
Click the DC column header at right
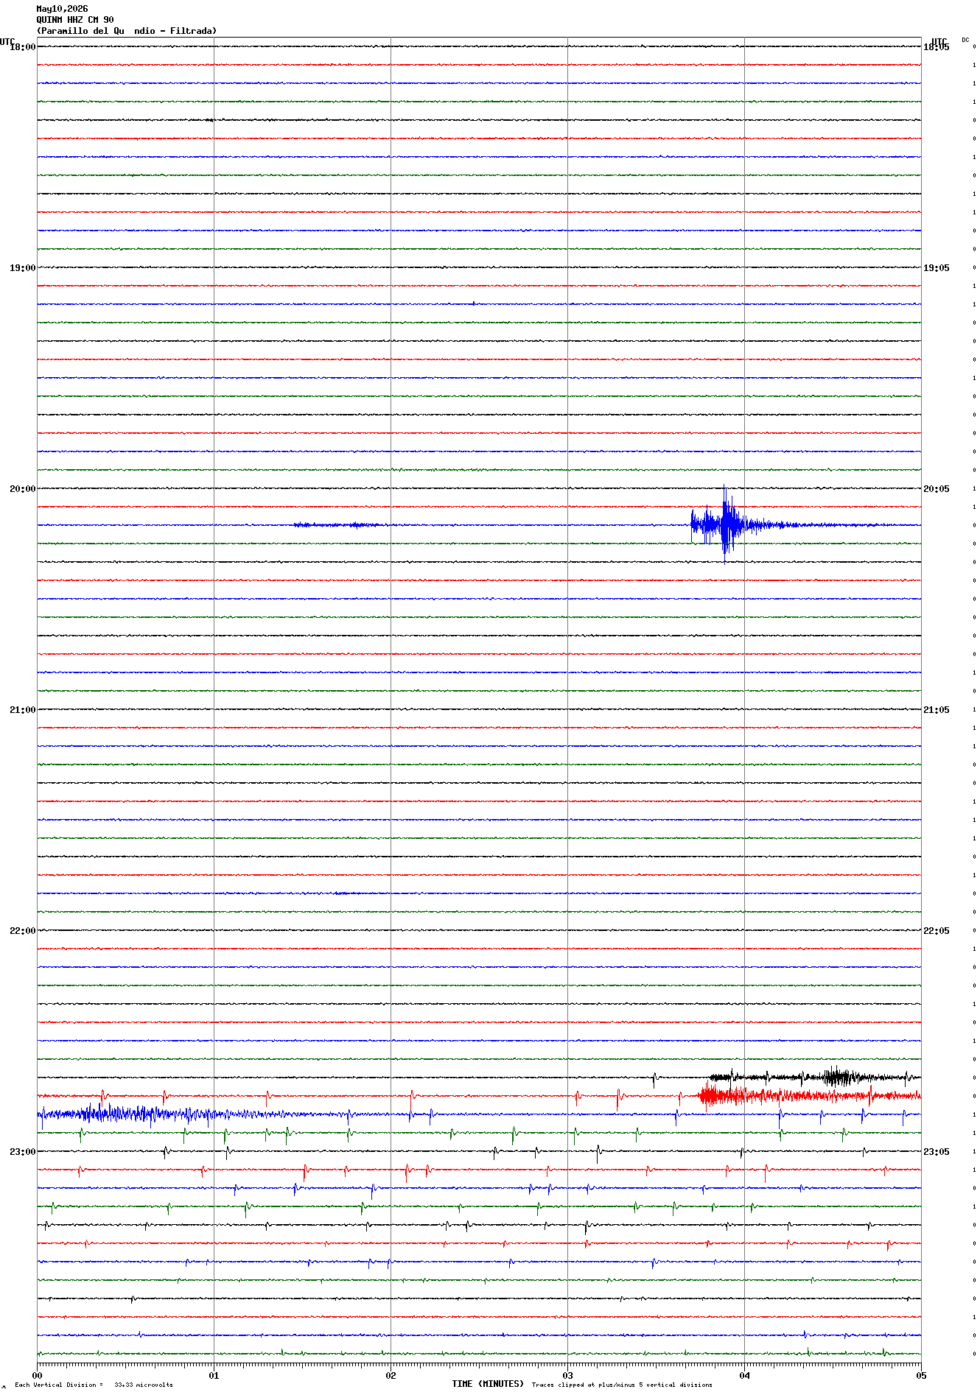tap(965, 40)
